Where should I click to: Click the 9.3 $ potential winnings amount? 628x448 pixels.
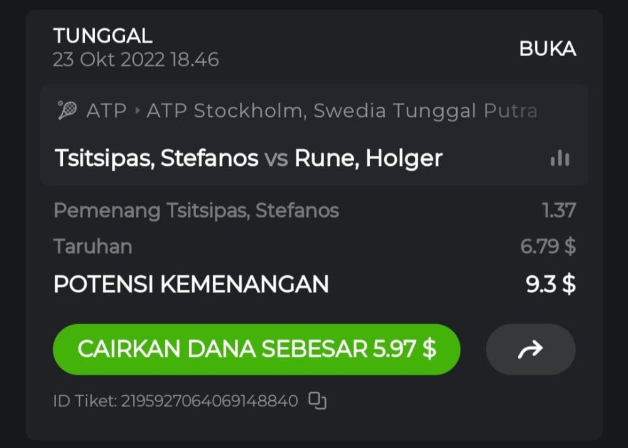click(551, 284)
